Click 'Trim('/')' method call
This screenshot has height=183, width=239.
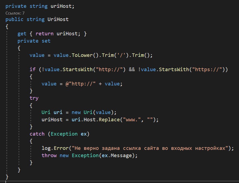(x=115, y=55)
